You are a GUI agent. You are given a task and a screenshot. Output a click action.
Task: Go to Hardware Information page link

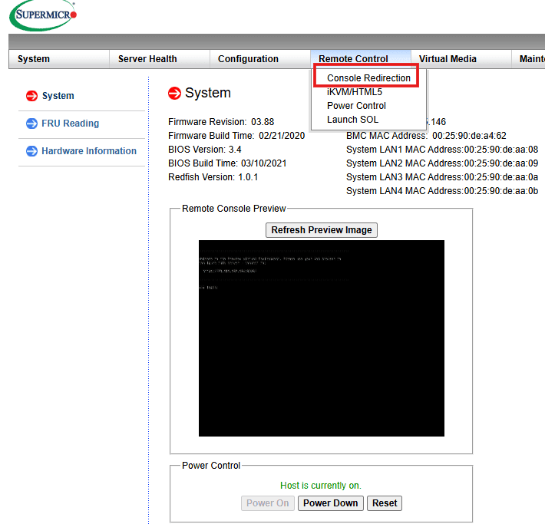(x=89, y=151)
